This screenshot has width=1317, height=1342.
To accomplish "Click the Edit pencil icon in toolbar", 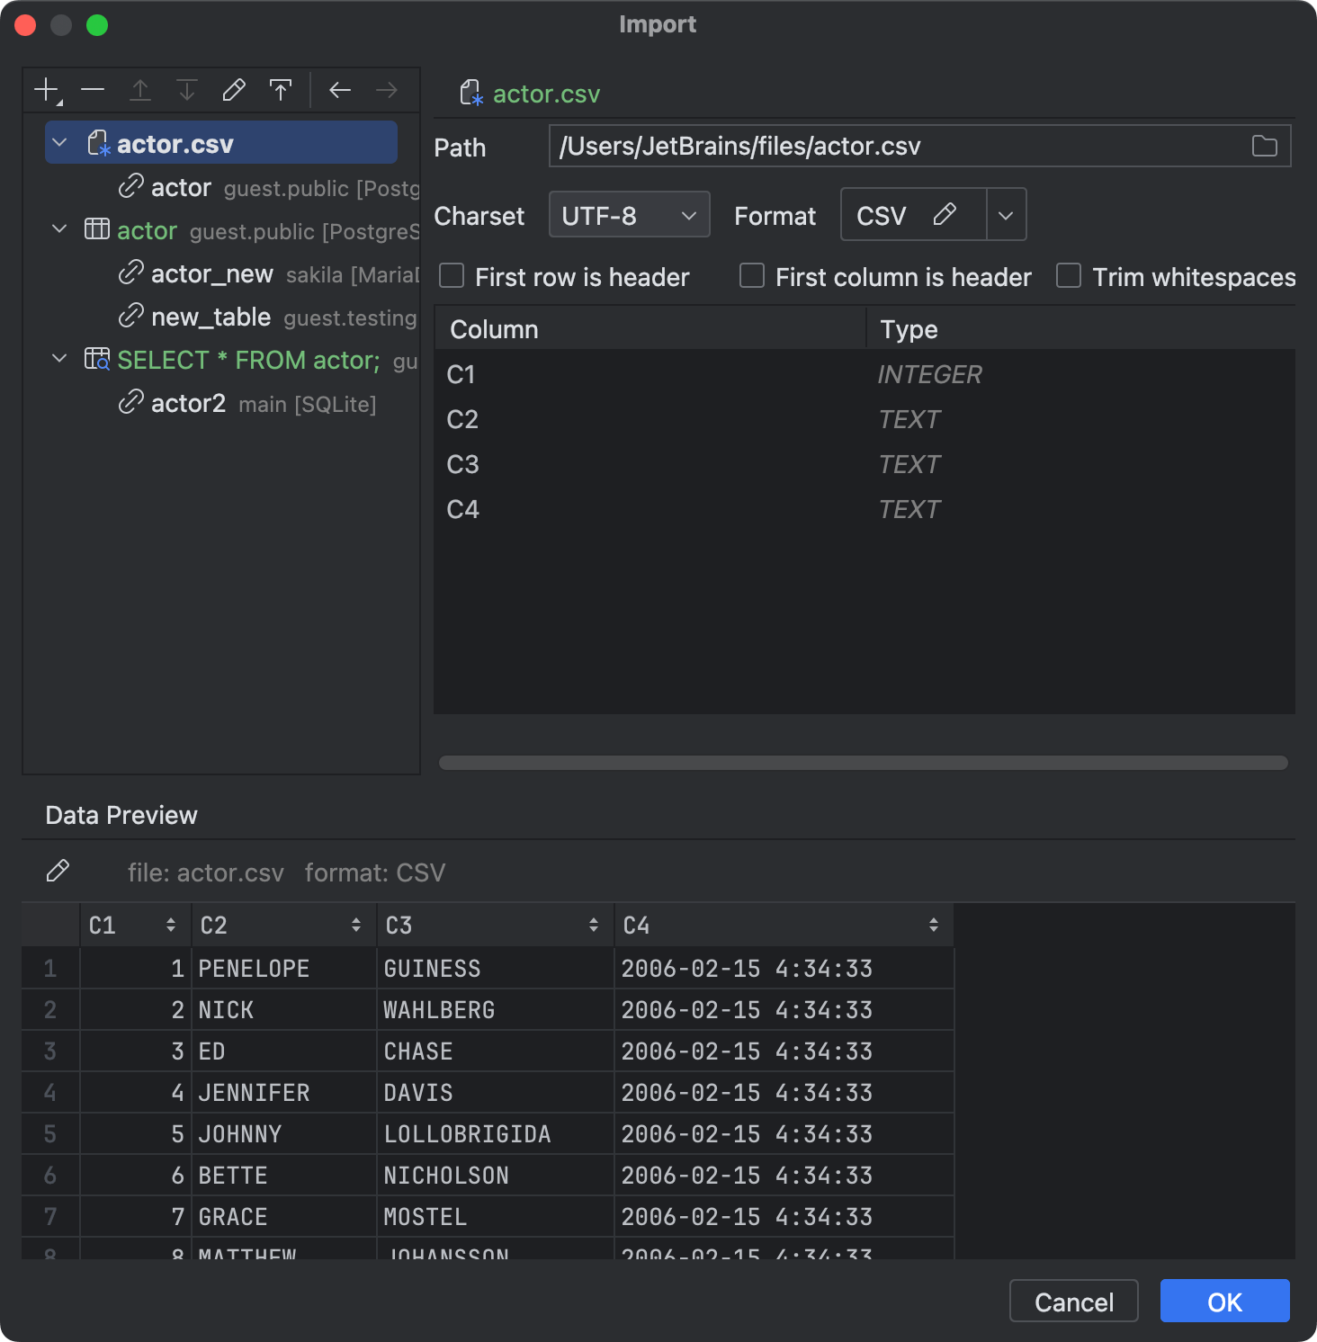I will click(234, 89).
